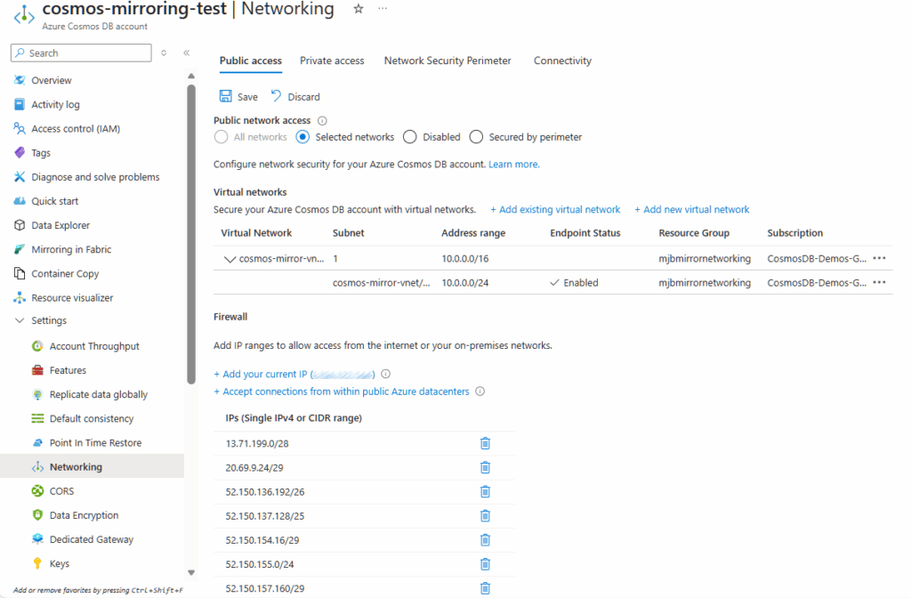This screenshot has width=911, height=598.
Task: Collapse the Settings section in sidebar
Action: point(20,320)
